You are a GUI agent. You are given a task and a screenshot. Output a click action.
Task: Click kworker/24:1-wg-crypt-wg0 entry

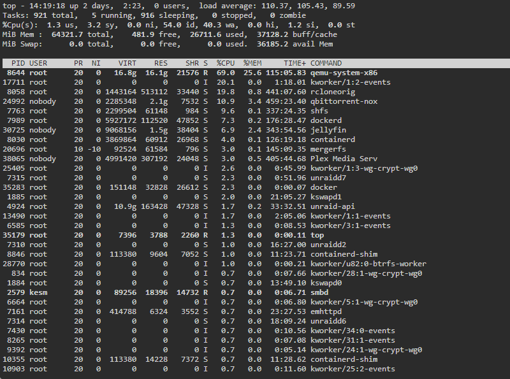click(x=366, y=350)
